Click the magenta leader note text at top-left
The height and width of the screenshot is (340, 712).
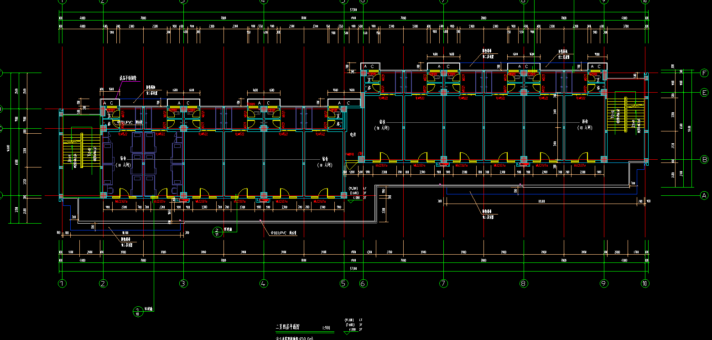pyautogui.click(x=128, y=78)
